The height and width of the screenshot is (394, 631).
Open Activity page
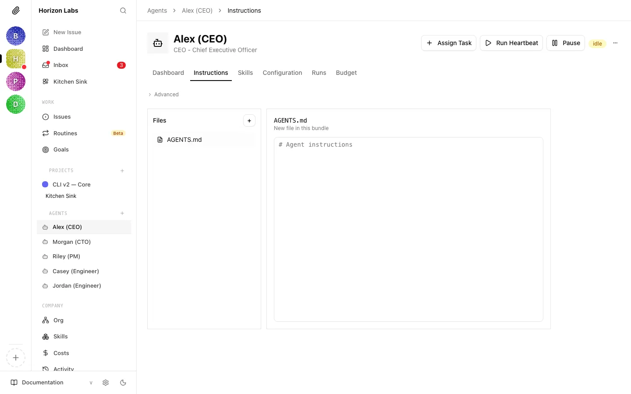tap(84, 368)
